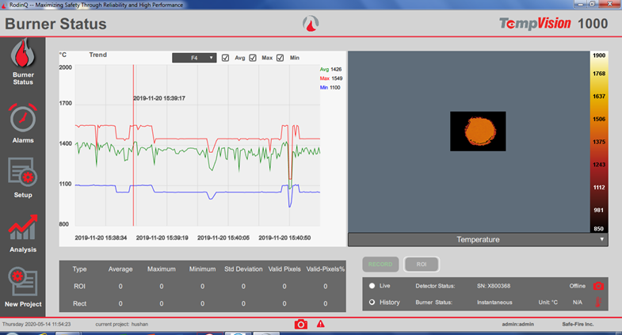Viewport: 622px width, 335px height.
Task: Click the Valid Pixels column header
Action: 284,269
